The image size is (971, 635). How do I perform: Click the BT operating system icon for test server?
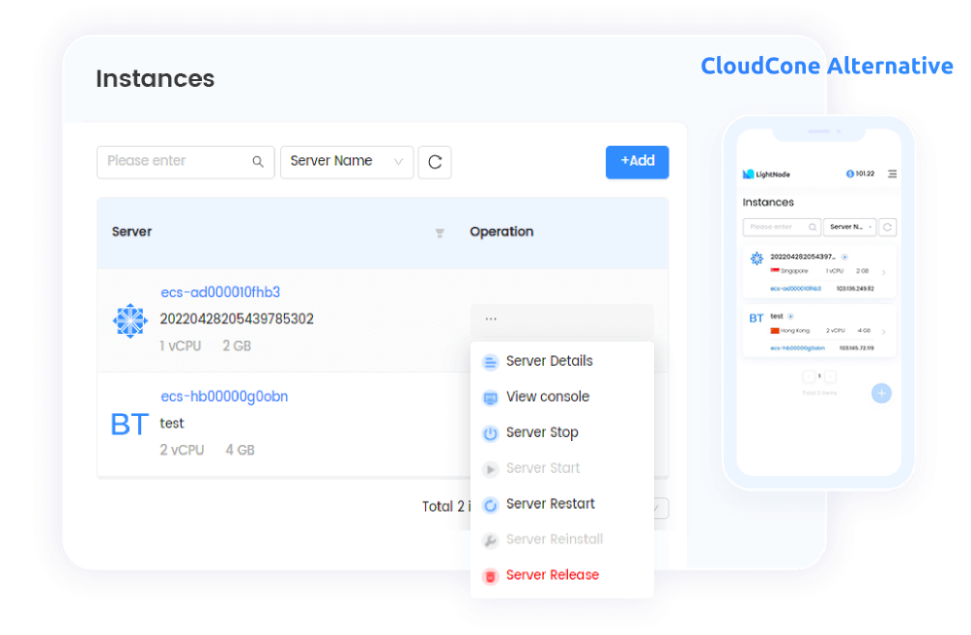129,426
